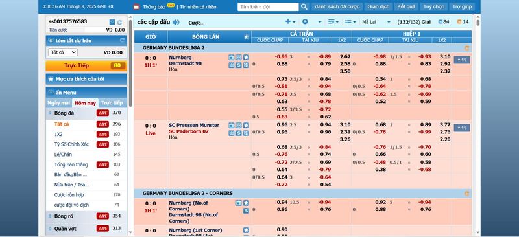Open Mục ưa thích của tôi favorites
The height and width of the screenshot is (237, 519).
86,79
